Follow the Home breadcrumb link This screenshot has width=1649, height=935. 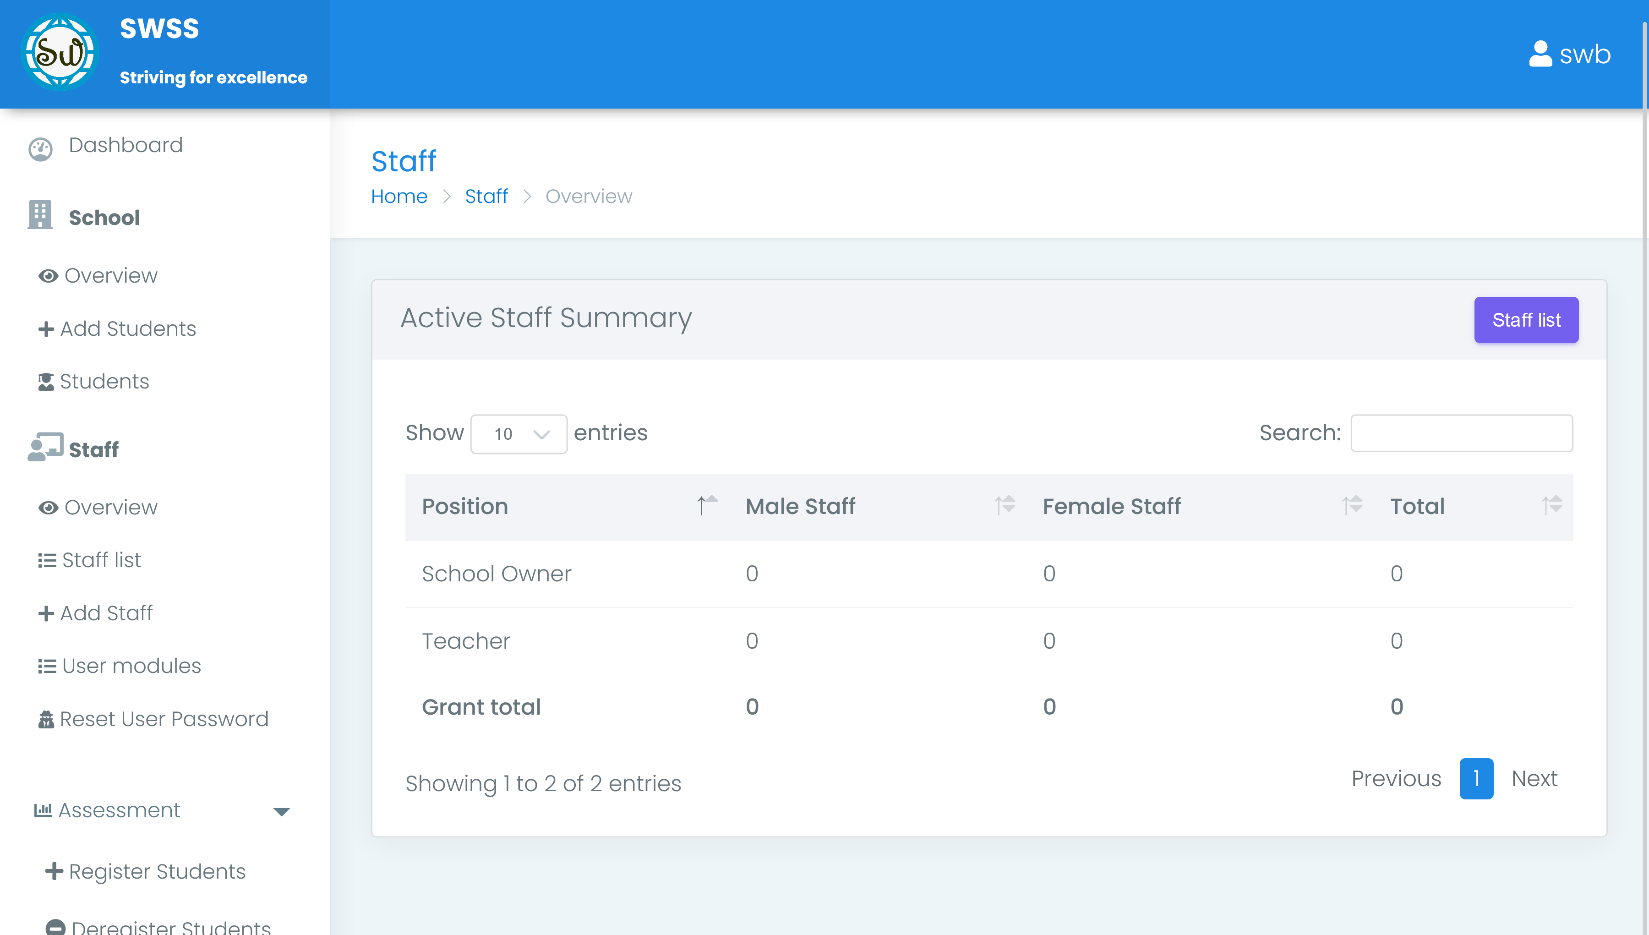(x=399, y=197)
